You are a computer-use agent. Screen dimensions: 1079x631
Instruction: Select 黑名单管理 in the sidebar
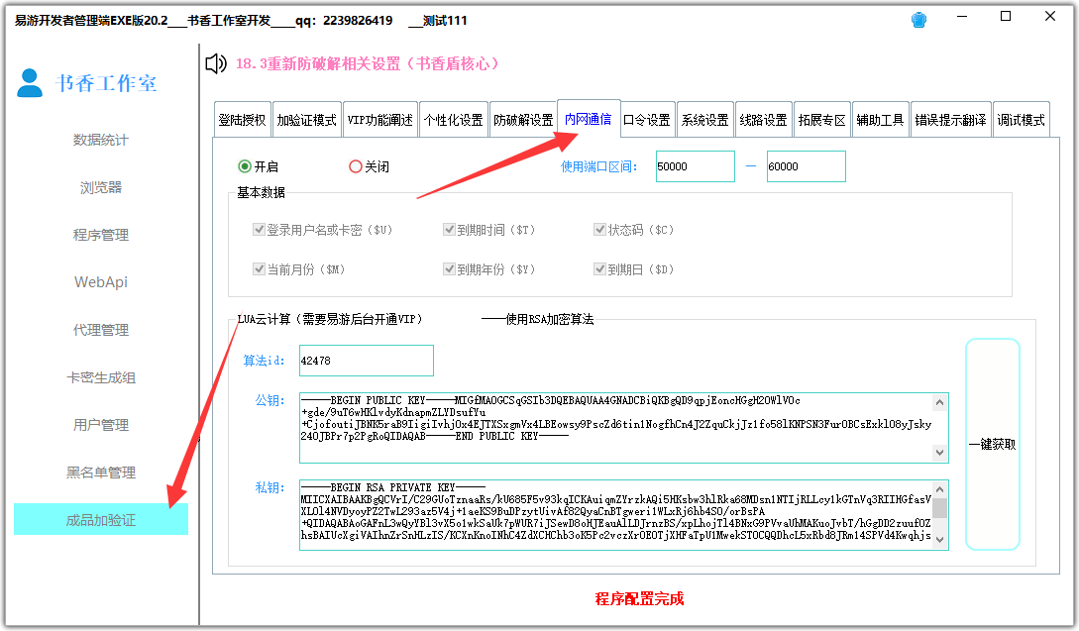(100, 472)
